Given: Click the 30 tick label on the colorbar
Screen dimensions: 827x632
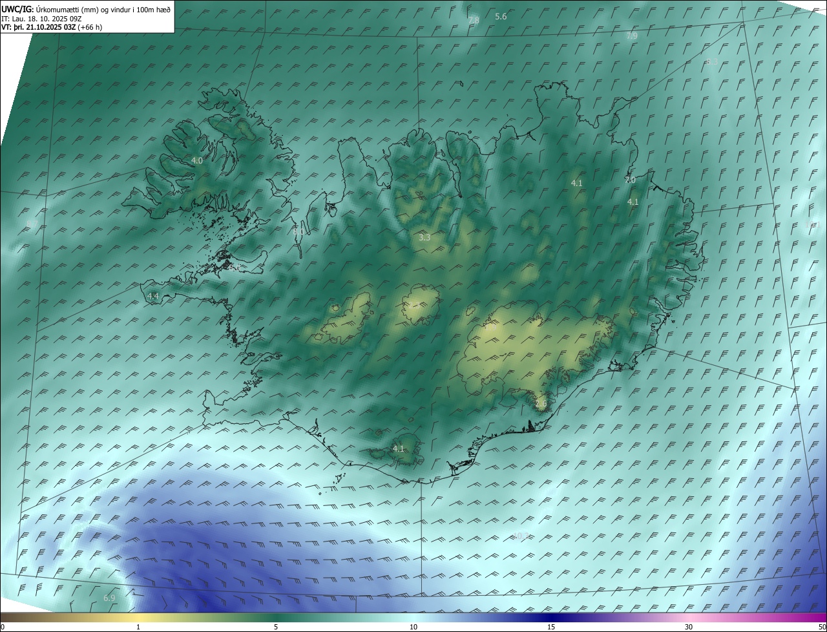Looking at the screenshot, I should point(689,627).
